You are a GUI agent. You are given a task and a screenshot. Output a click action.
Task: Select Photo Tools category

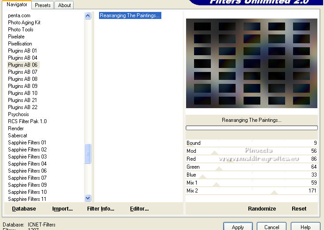[x=21, y=30]
